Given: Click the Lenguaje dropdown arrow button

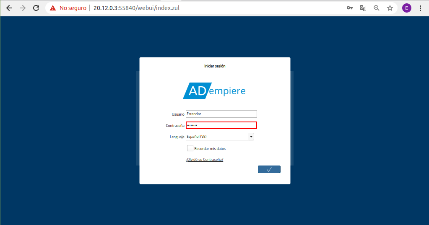Looking at the screenshot, I should tap(251, 137).
